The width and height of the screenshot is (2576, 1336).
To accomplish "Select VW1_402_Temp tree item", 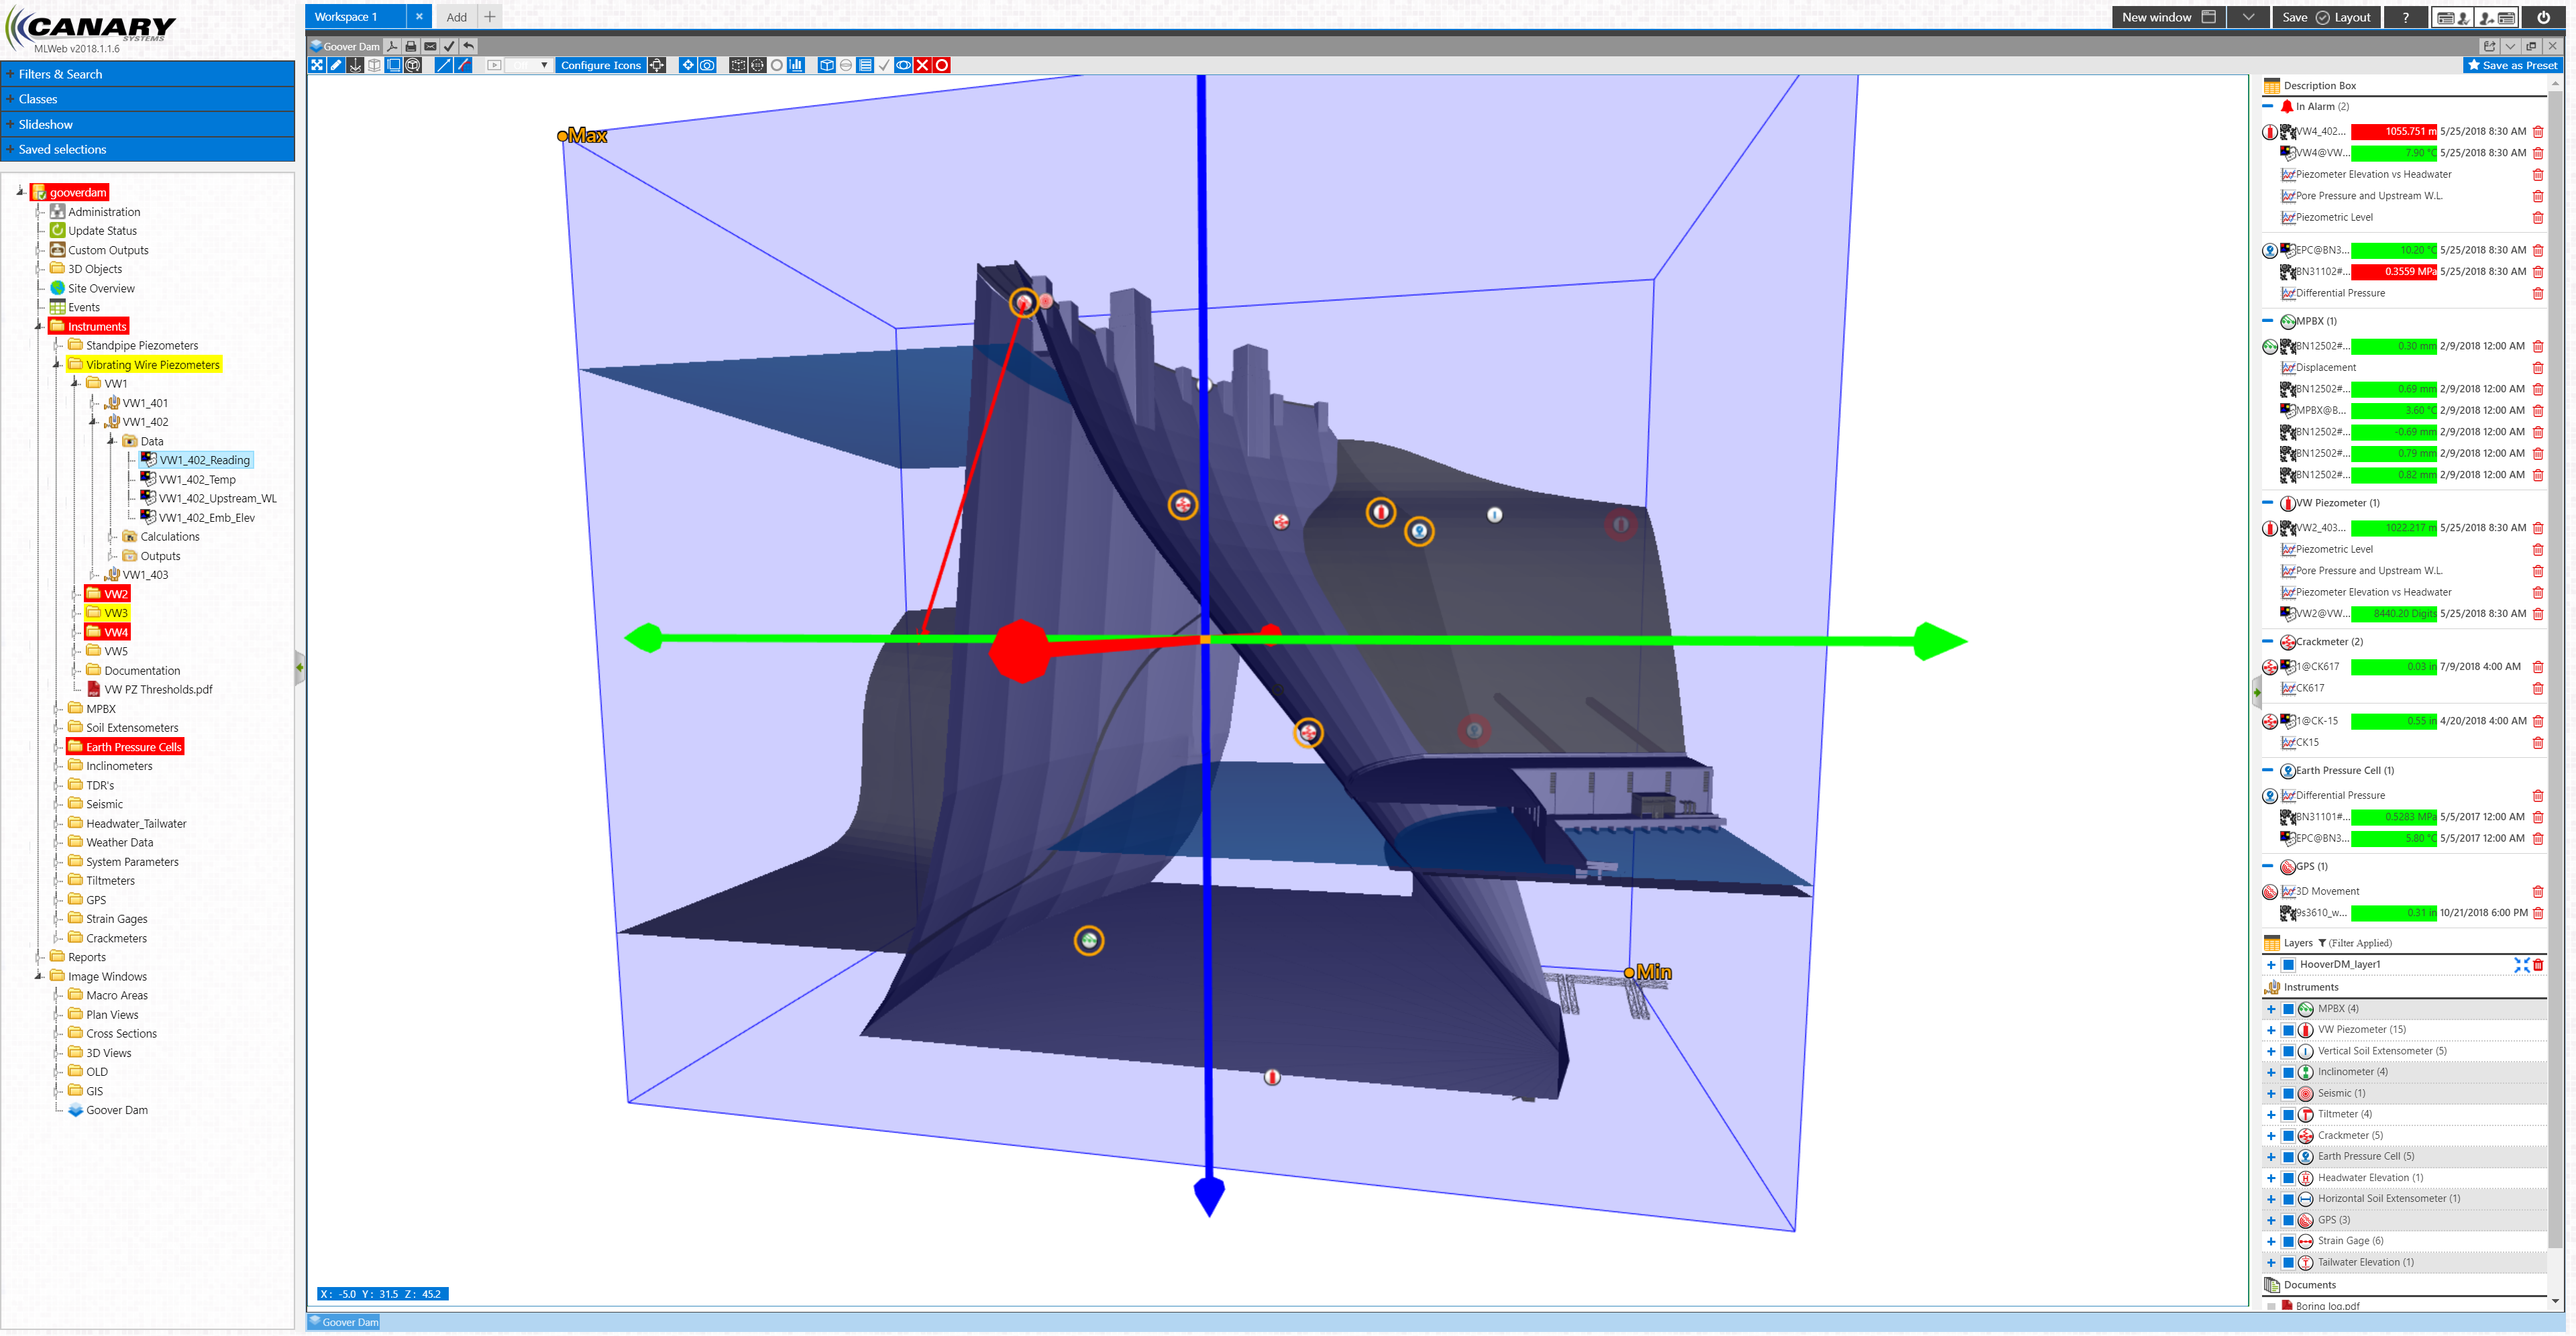I will coord(197,480).
